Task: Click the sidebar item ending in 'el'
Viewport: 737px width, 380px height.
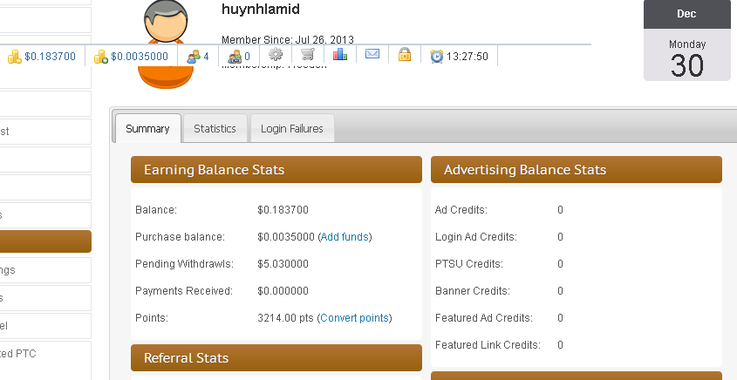Action: pyautogui.click(x=45, y=326)
